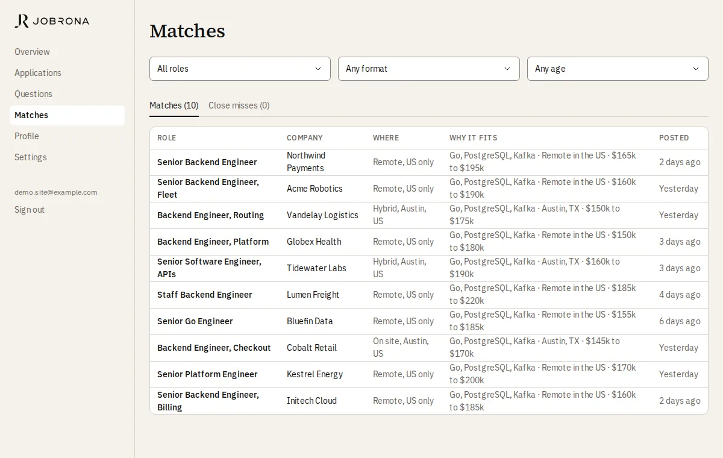Open the Senior Backend Engineer, Billing role
This screenshot has width=723, height=458.
point(208,401)
